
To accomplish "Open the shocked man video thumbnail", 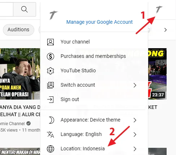I will coord(20,74).
